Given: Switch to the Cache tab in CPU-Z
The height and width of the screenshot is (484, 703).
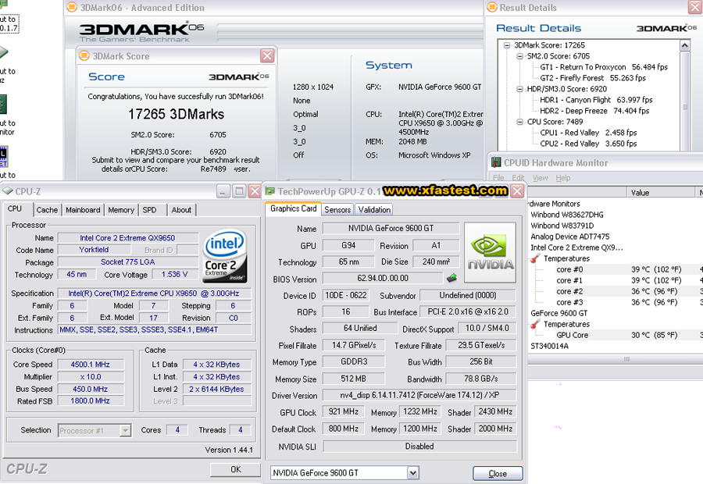Looking at the screenshot, I should click(47, 210).
